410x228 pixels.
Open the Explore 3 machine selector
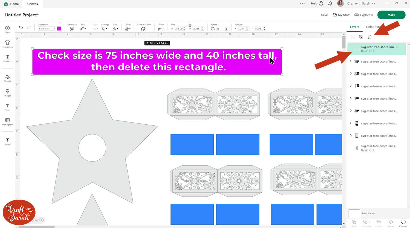point(364,15)
